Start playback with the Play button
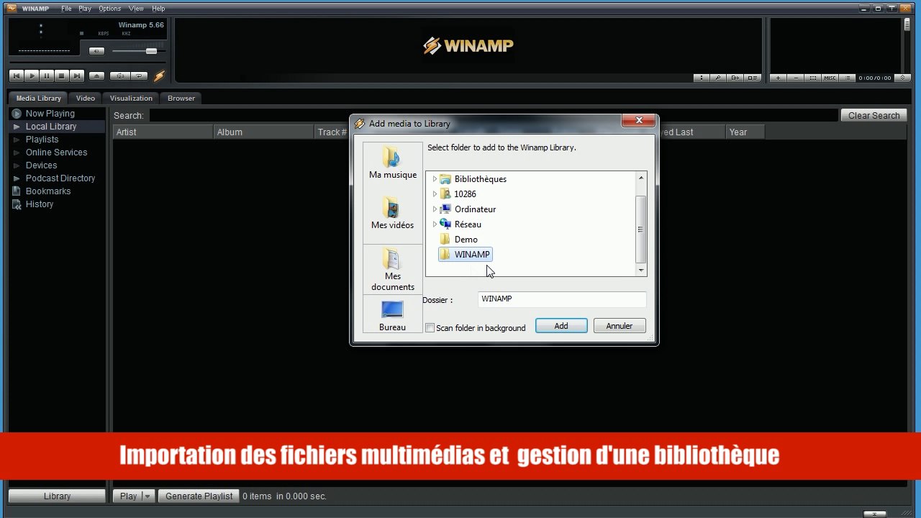Viewport: 921px width, 518px height. pos(32,76)
